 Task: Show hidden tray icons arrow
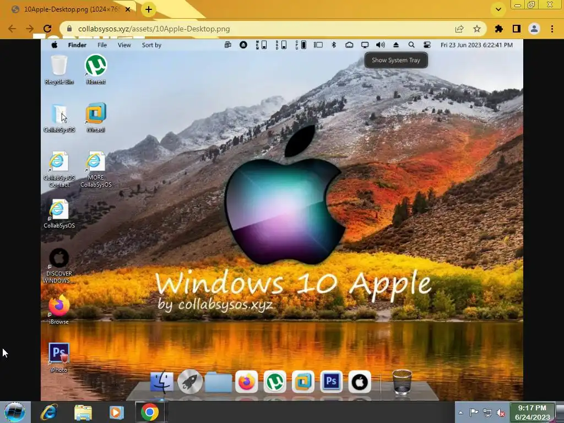coord(460,413)
